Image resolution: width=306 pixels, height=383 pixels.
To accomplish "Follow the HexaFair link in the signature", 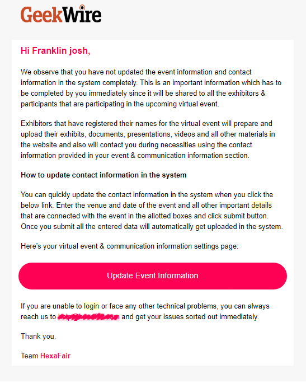I will 55,356.
